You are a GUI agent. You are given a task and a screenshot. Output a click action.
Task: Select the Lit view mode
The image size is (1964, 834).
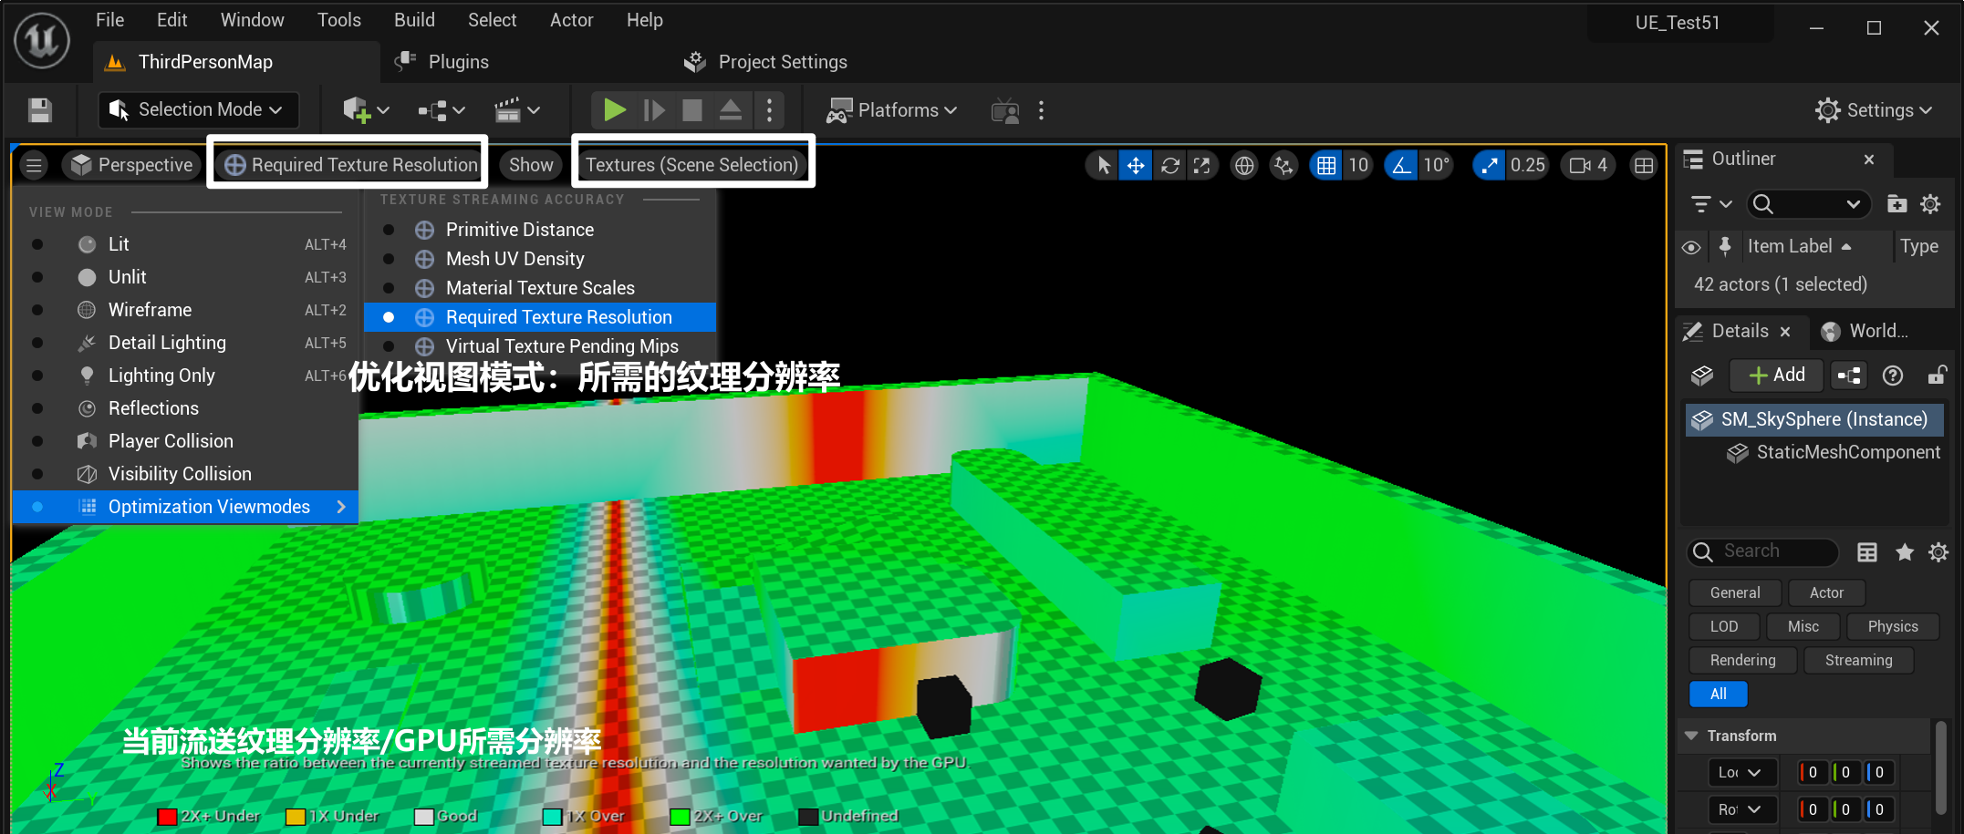(186, 244)
